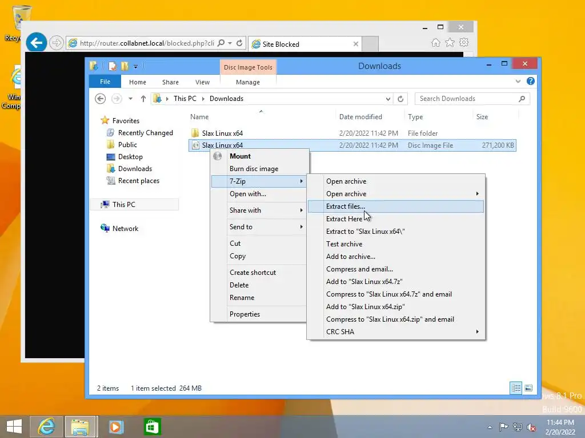Open the Public folder in Favorites
The image size is (585, 438).
(127, 145)
